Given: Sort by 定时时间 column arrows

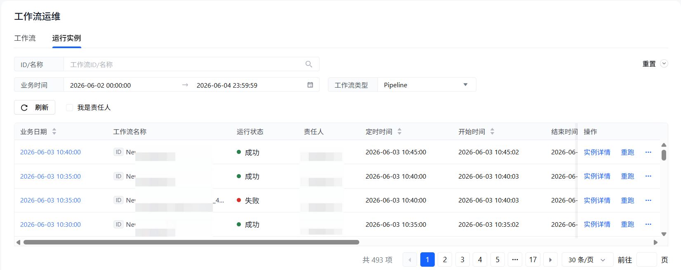Looking at the screenshot, I should (x=399, y=132).
